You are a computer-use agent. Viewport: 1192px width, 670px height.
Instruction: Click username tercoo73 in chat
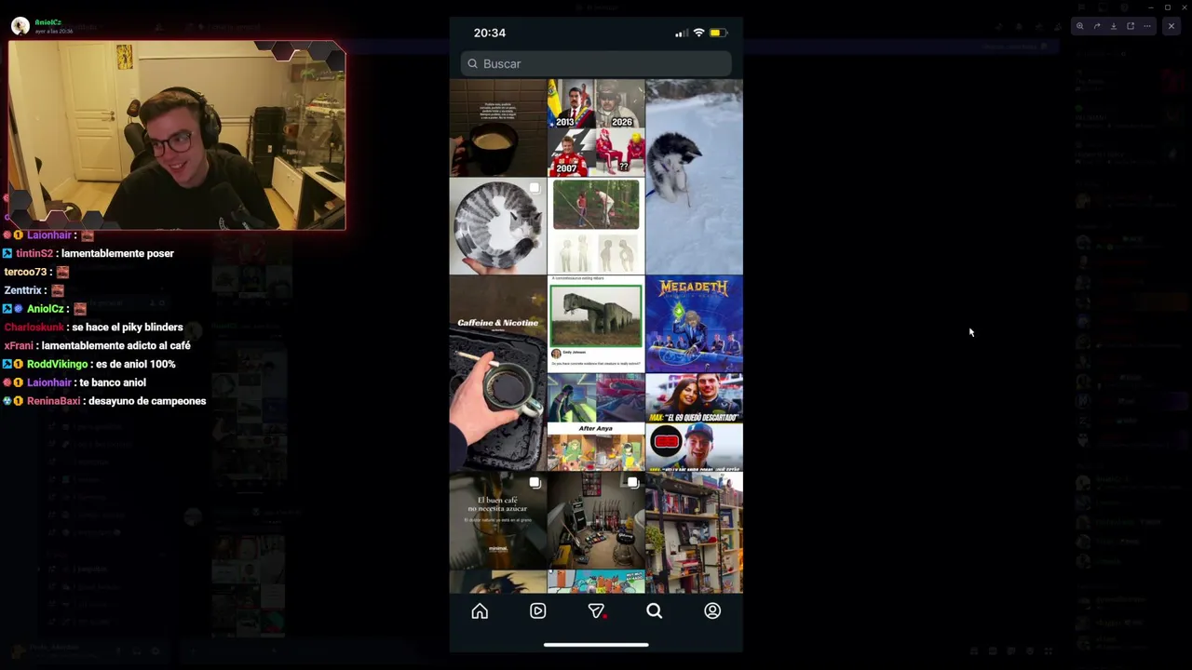pyautogui.click(x=25, y=272)
